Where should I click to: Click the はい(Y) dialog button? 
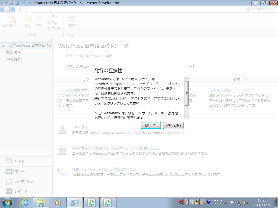(x=150, y=125)
